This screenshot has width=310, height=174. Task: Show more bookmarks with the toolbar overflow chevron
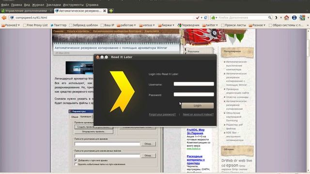click(x=308, y=25)
